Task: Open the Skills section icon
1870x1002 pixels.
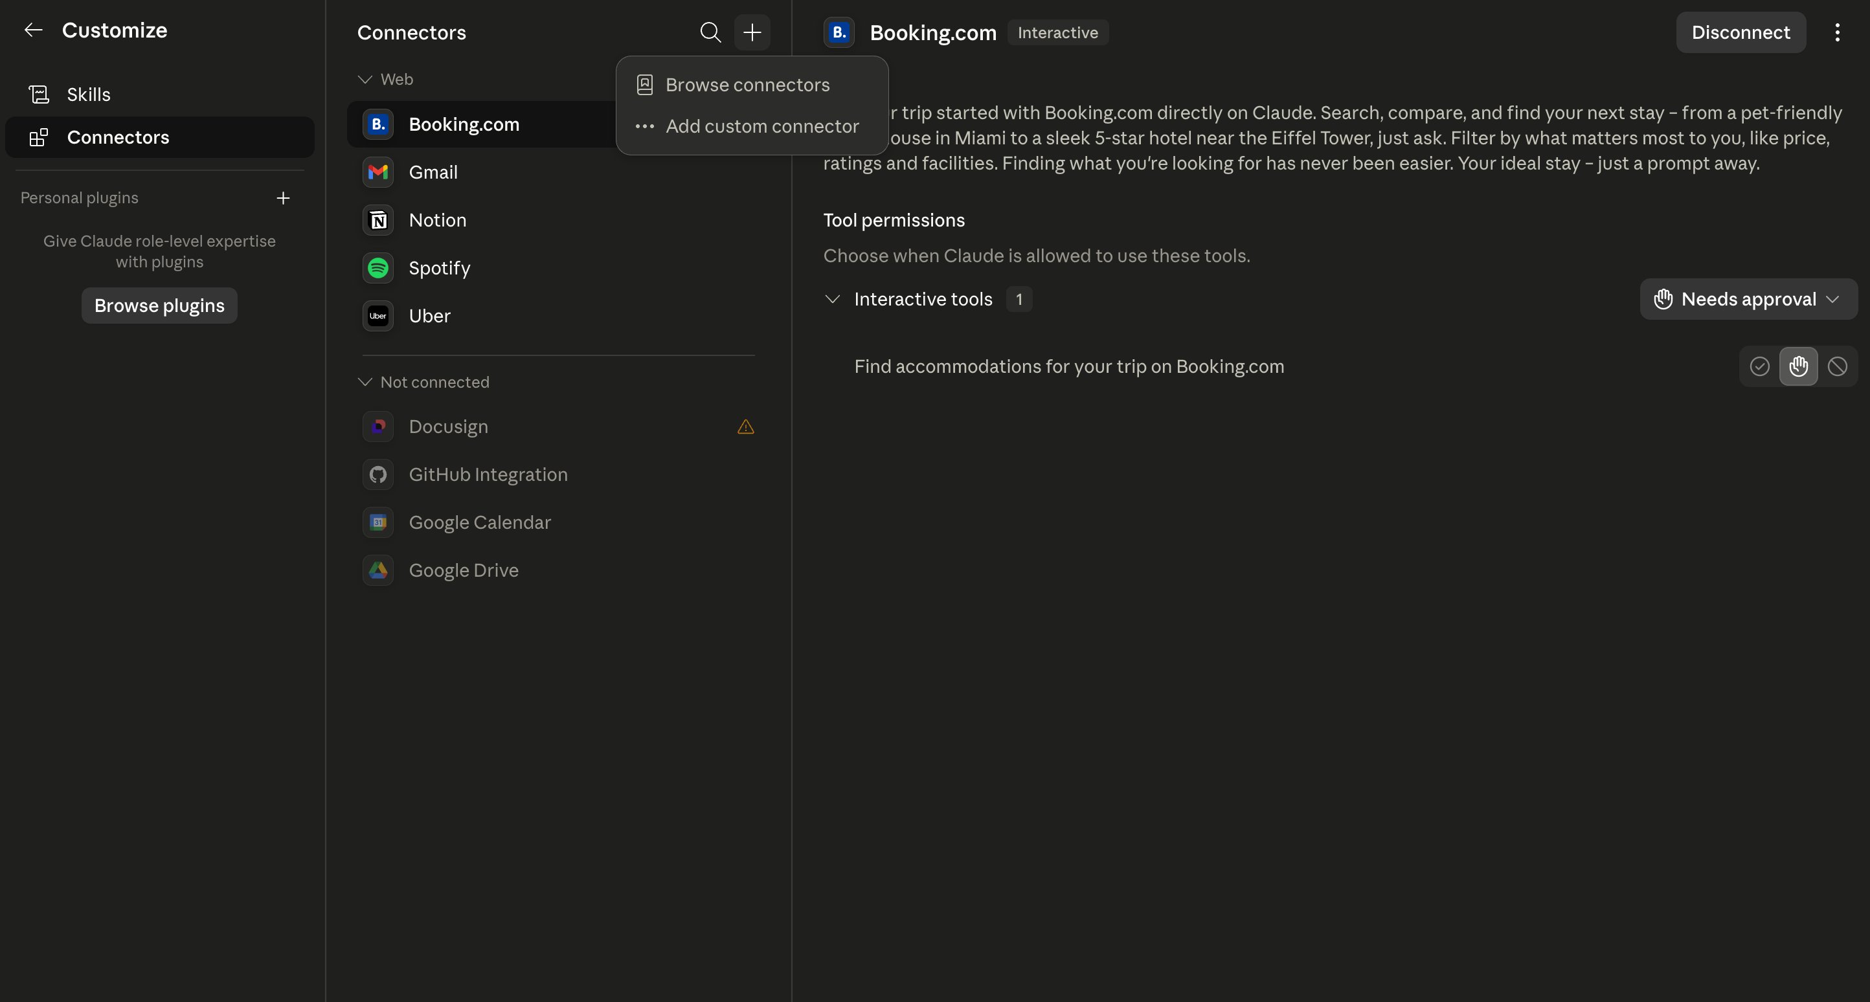Action: [x=39, y=95]
